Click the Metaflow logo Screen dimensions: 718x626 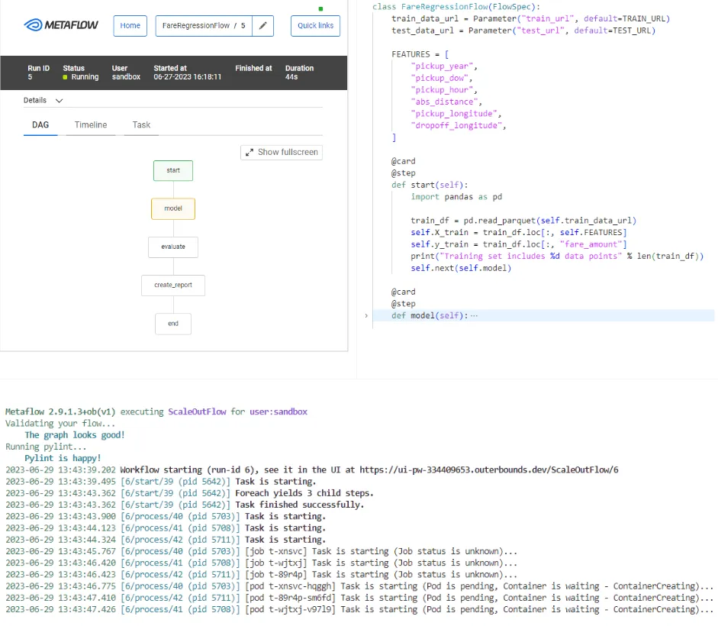tap(61, 25)
